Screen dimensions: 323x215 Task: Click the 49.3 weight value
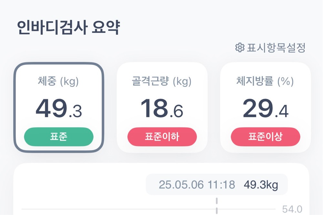[x=59, y=109]
